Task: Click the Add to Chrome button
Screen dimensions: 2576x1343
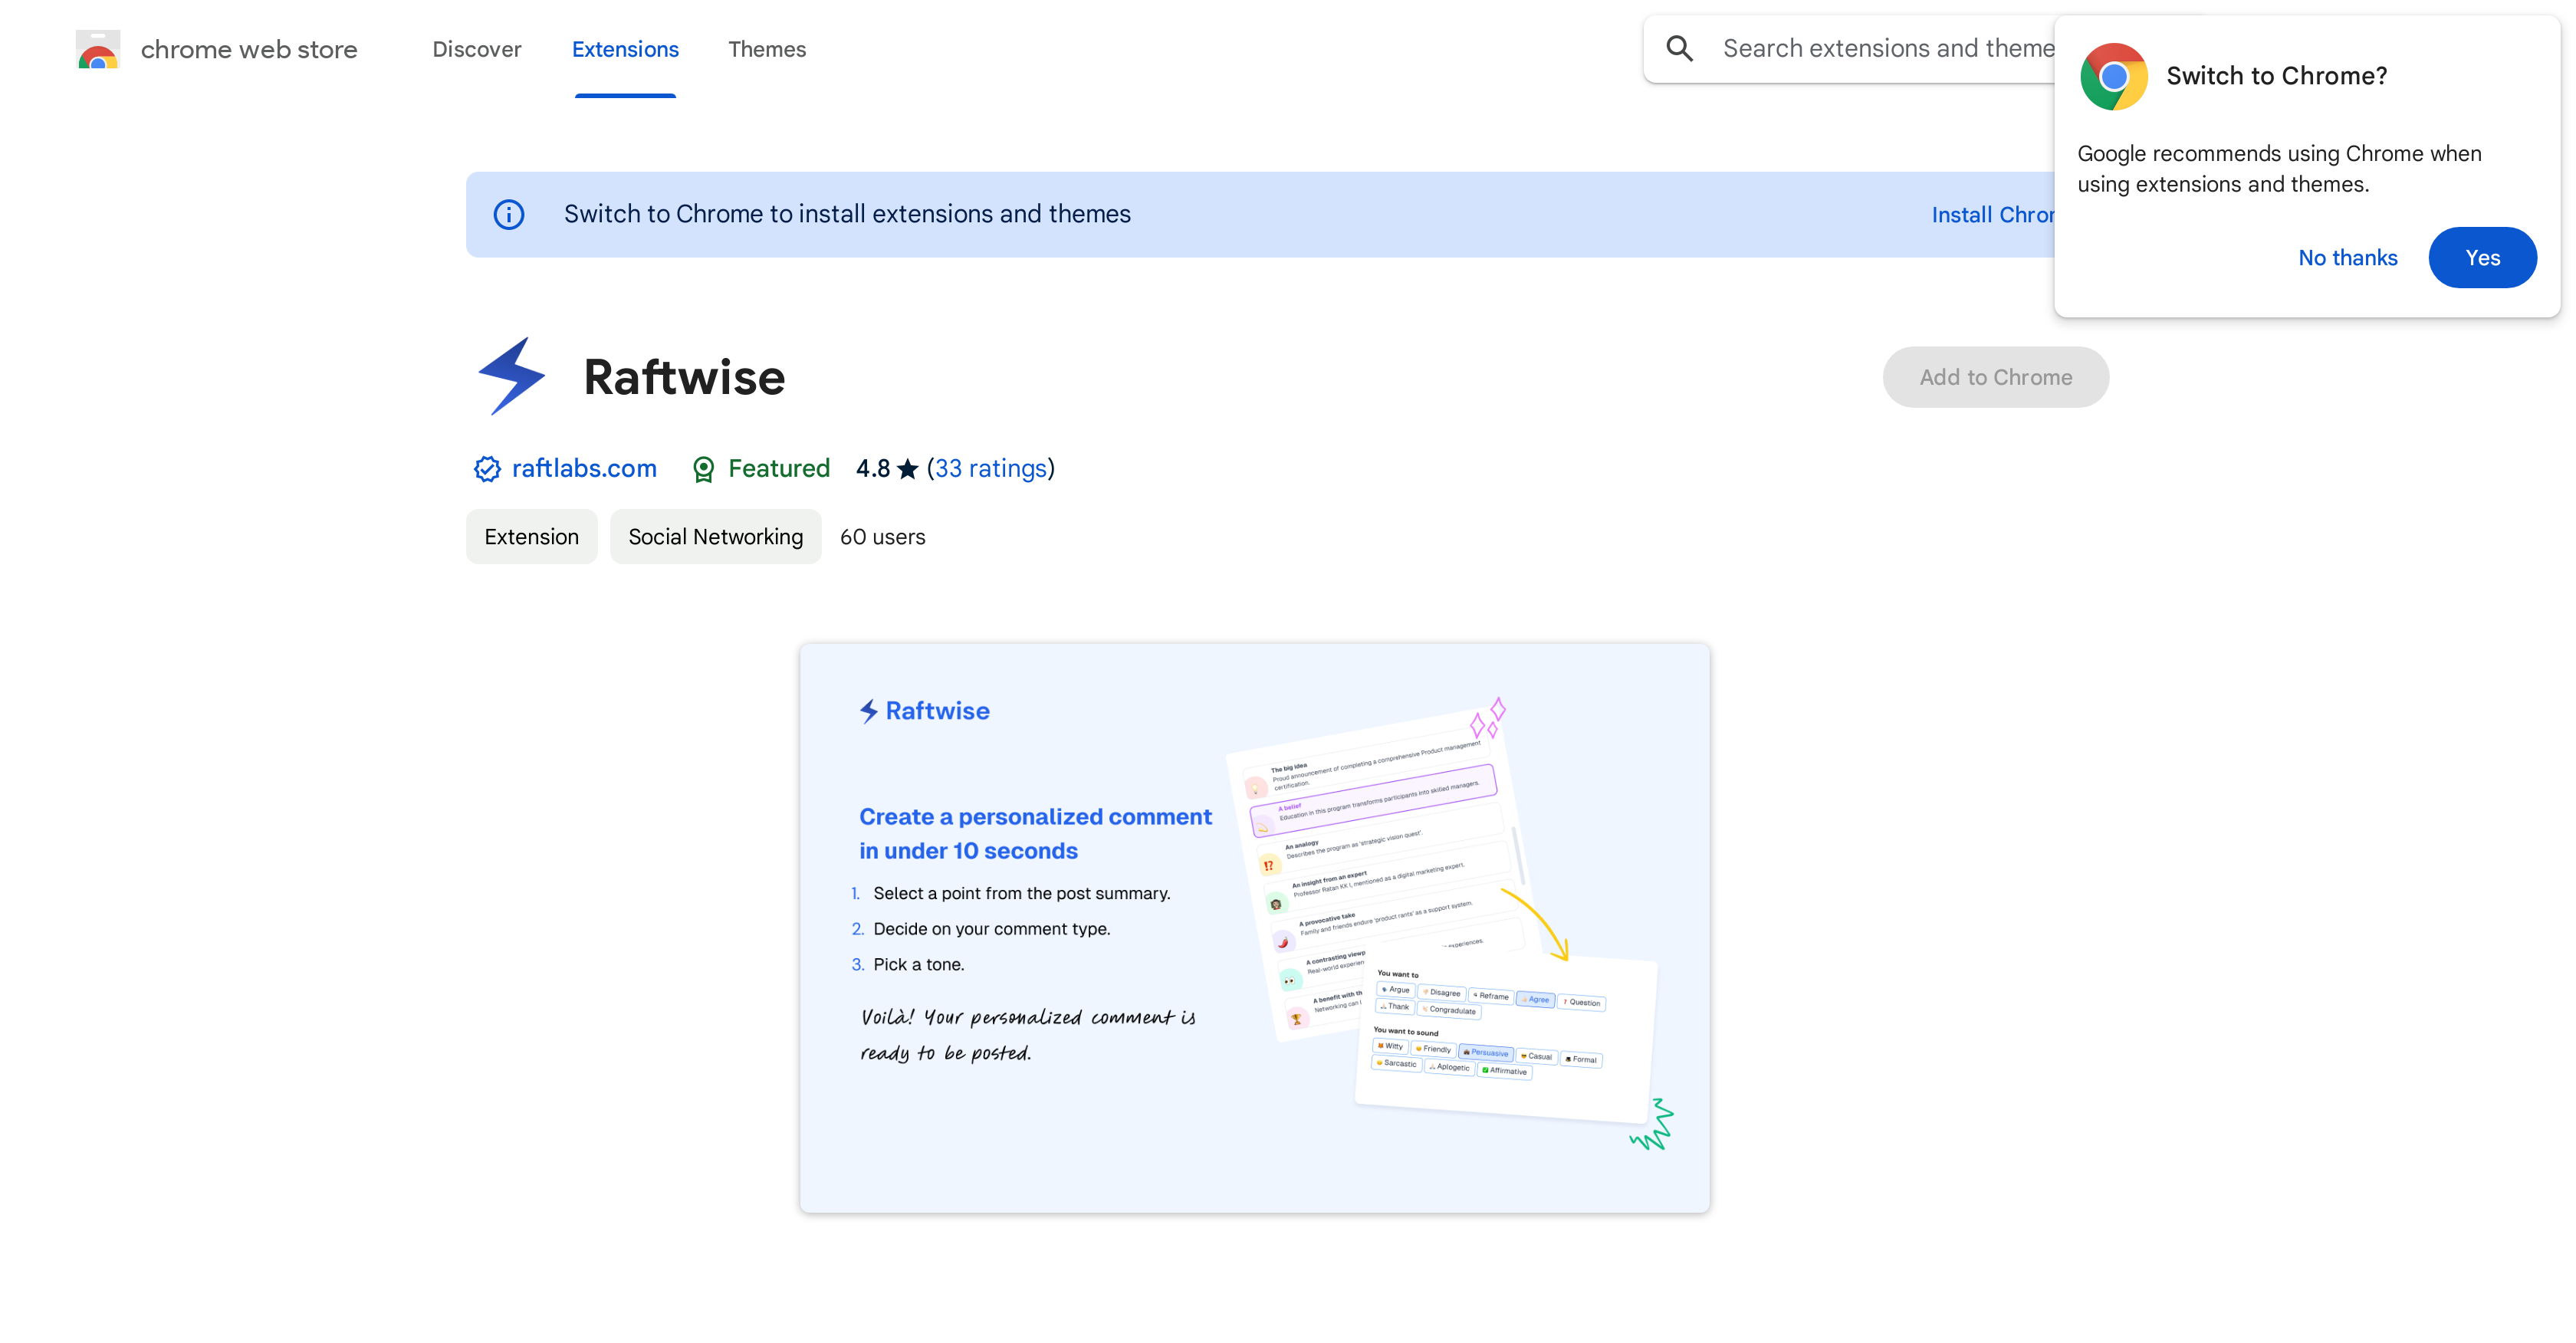Action: pos(1995,377)
